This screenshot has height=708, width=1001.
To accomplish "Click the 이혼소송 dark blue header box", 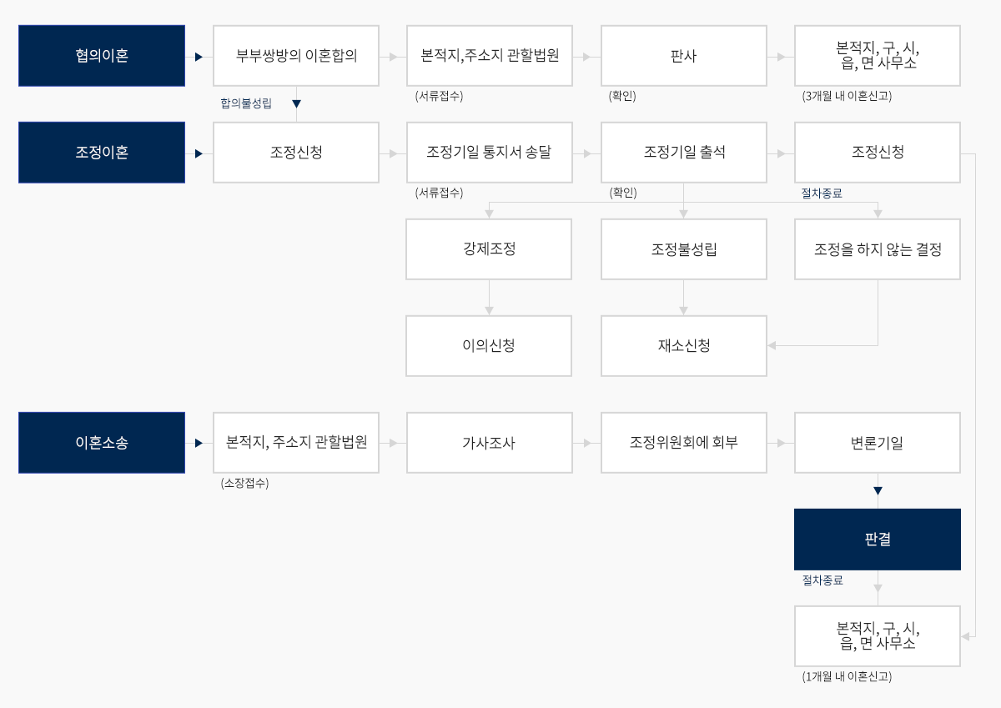I will (102, 443).
